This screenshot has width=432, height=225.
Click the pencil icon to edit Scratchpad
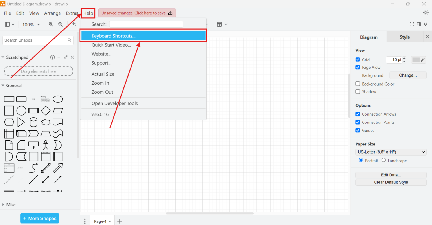click(66, 57)
